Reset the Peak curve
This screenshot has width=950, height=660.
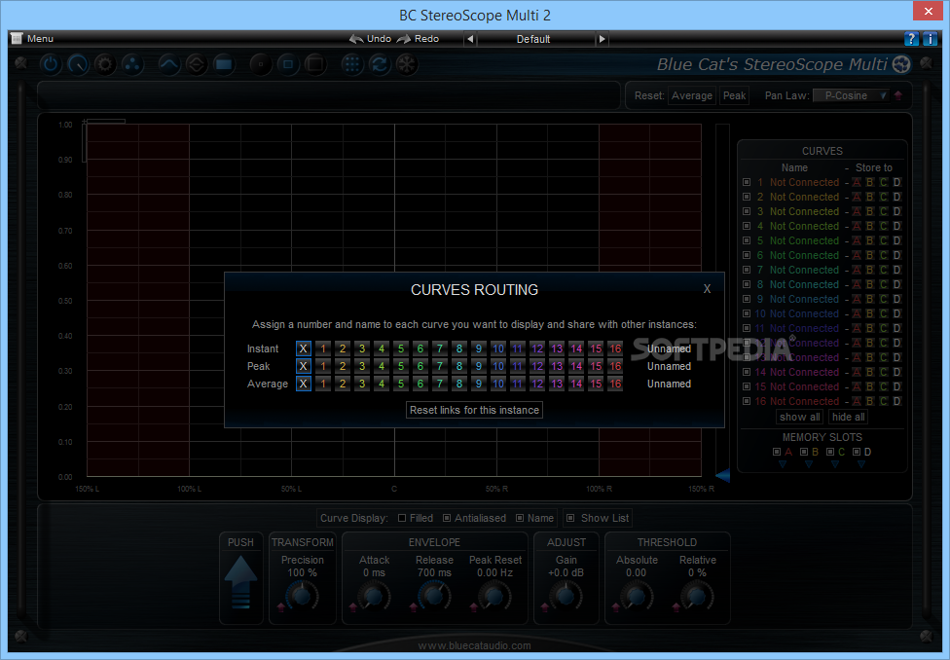(x=734, y=95)
